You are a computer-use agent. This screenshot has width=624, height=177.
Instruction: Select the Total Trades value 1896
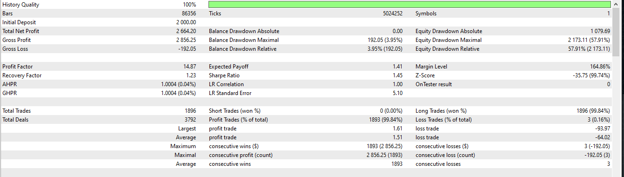click(190, 111)
